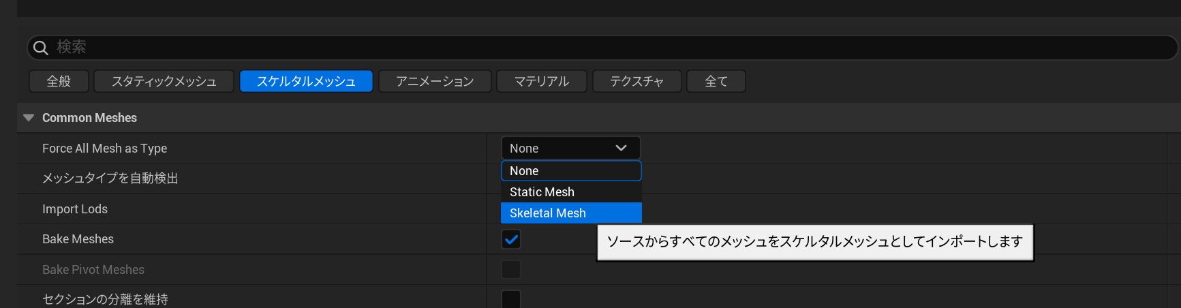Choose Skeletal Mesh in the dropdown list
This screenshot has width=1181, height=308.
(x=571, y=213)
